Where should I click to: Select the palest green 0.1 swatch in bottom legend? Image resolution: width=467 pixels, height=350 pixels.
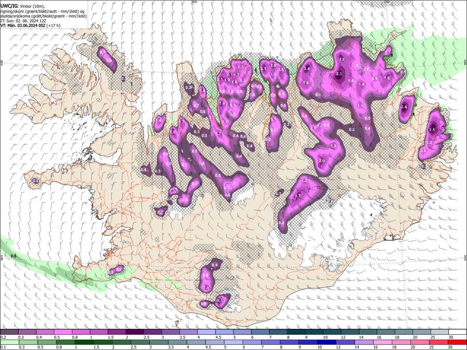(9, 342)
